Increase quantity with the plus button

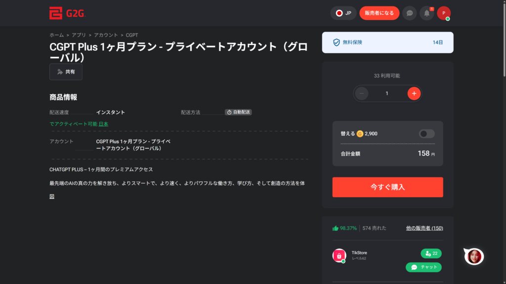point(414,93)
